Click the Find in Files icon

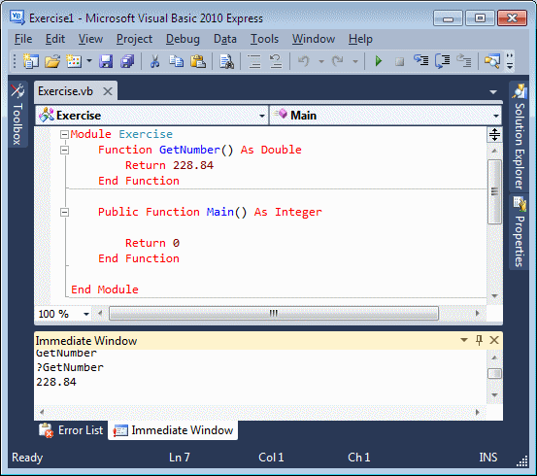[226, 61]
